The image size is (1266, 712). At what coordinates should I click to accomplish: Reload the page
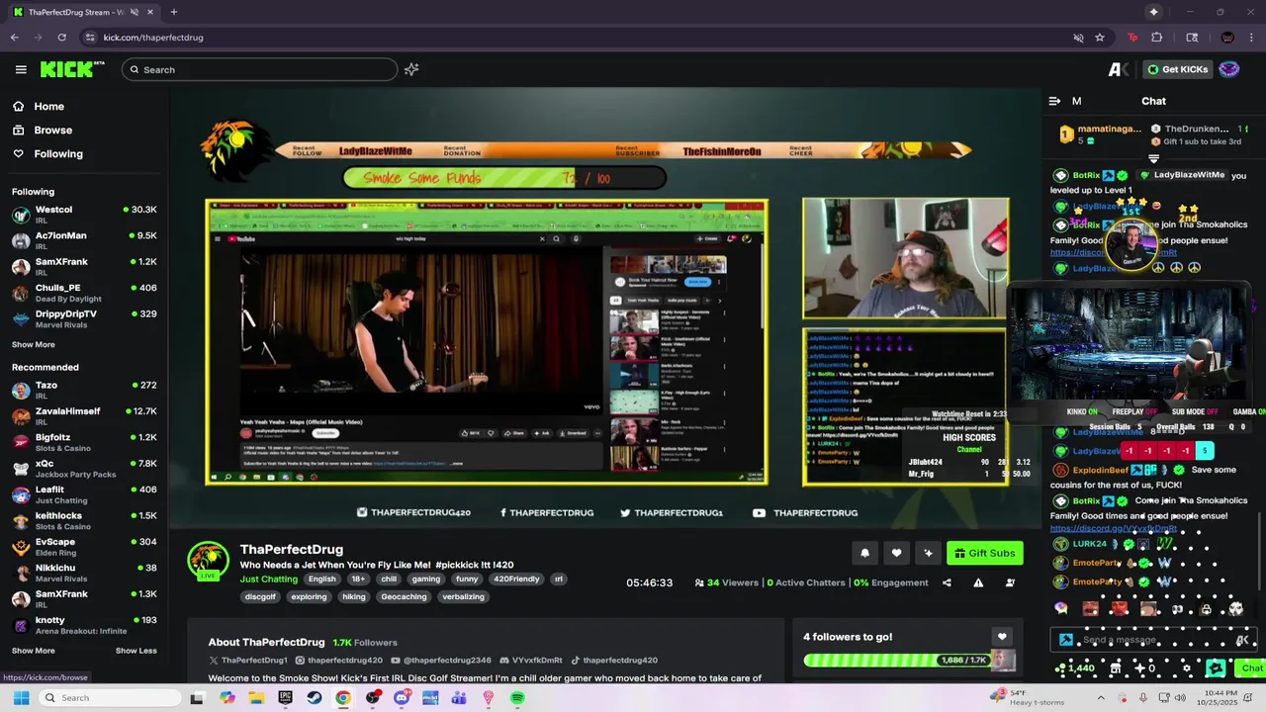click(61, 38)
